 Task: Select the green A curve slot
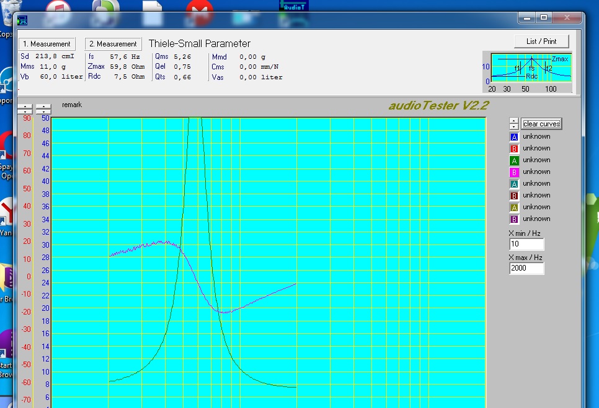(514, 160)
